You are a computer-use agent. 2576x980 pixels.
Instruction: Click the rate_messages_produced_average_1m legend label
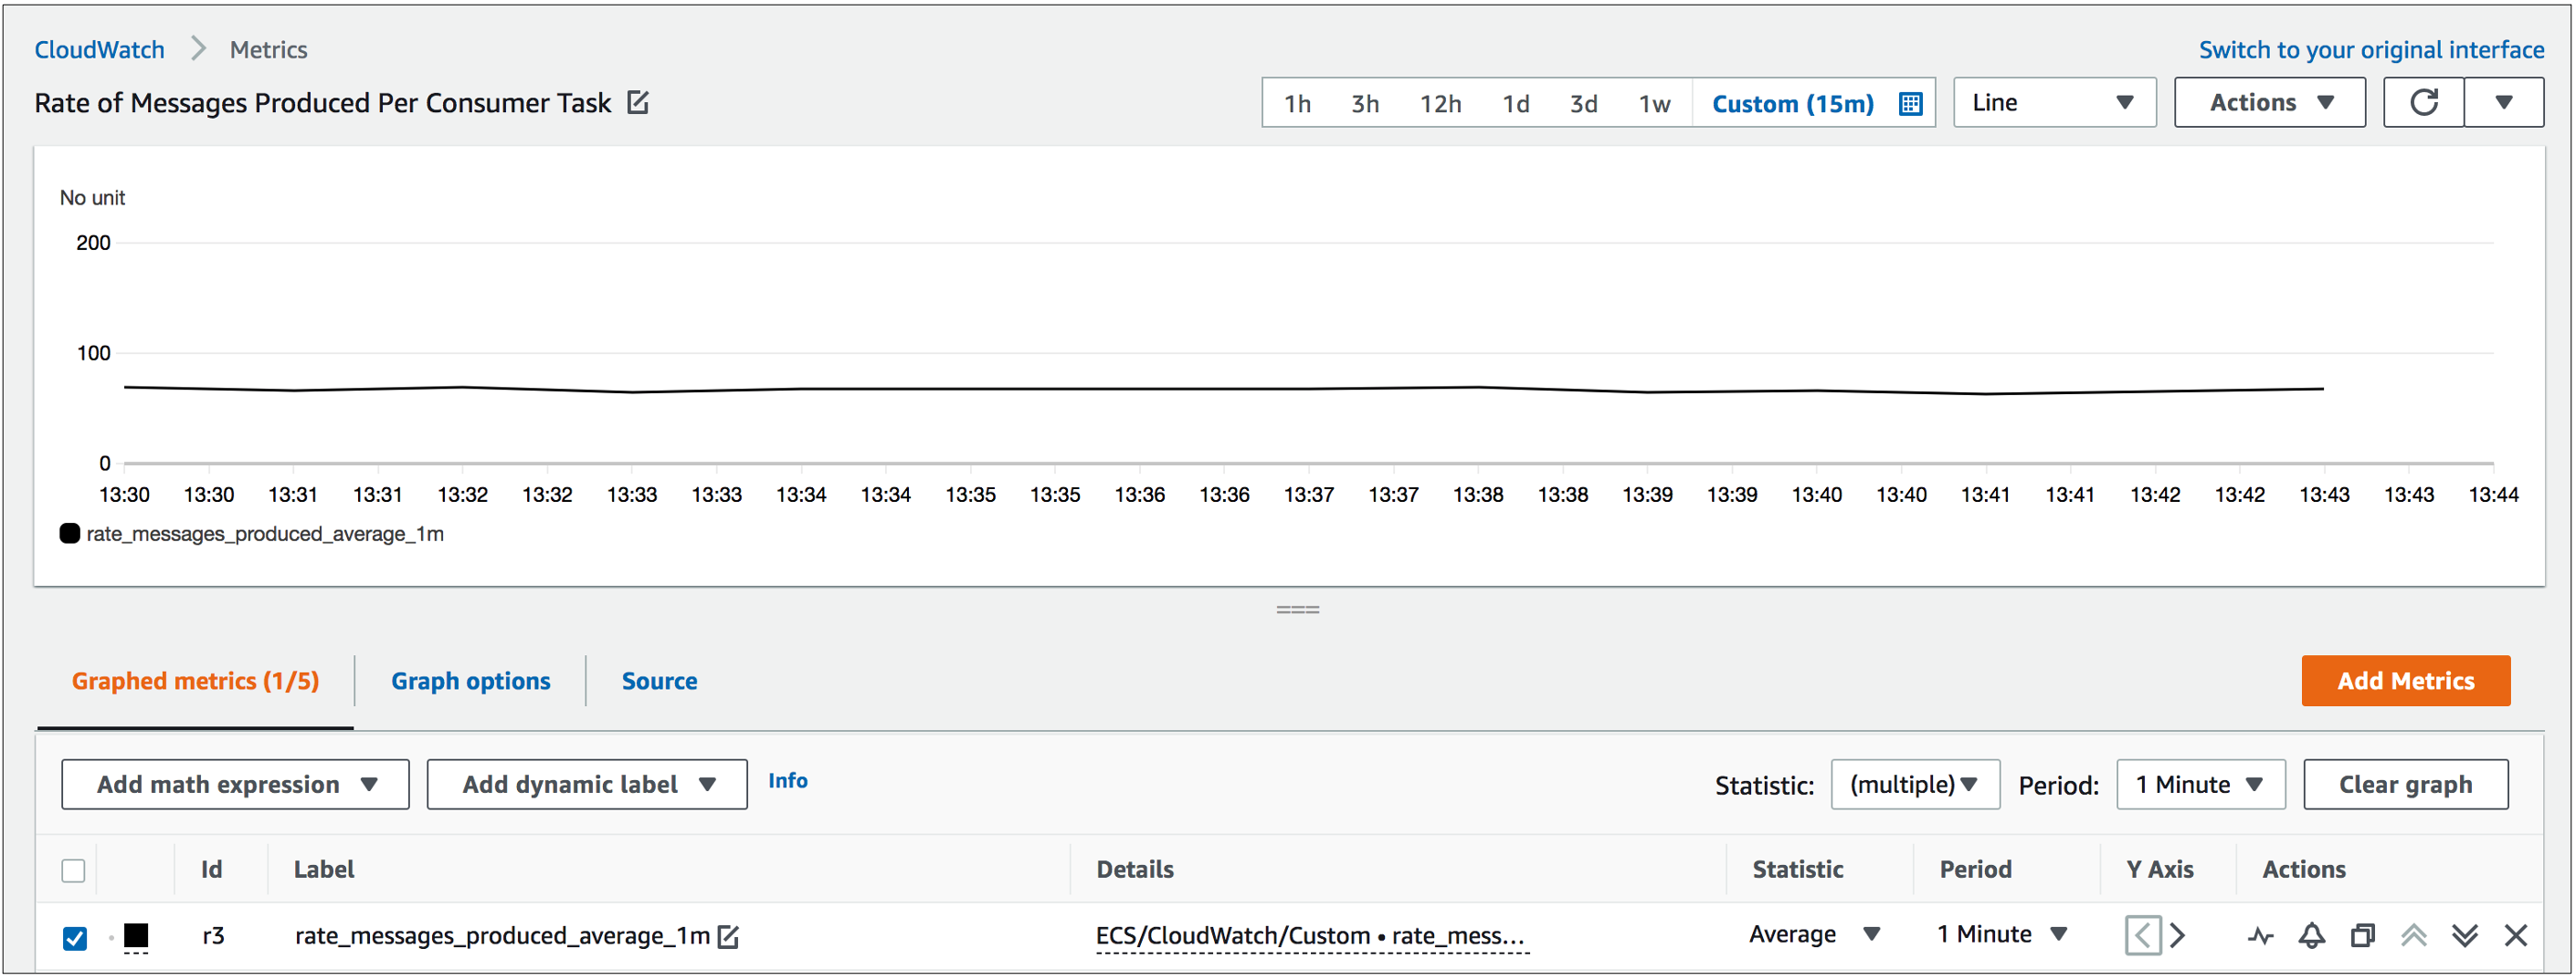(265, 535)
